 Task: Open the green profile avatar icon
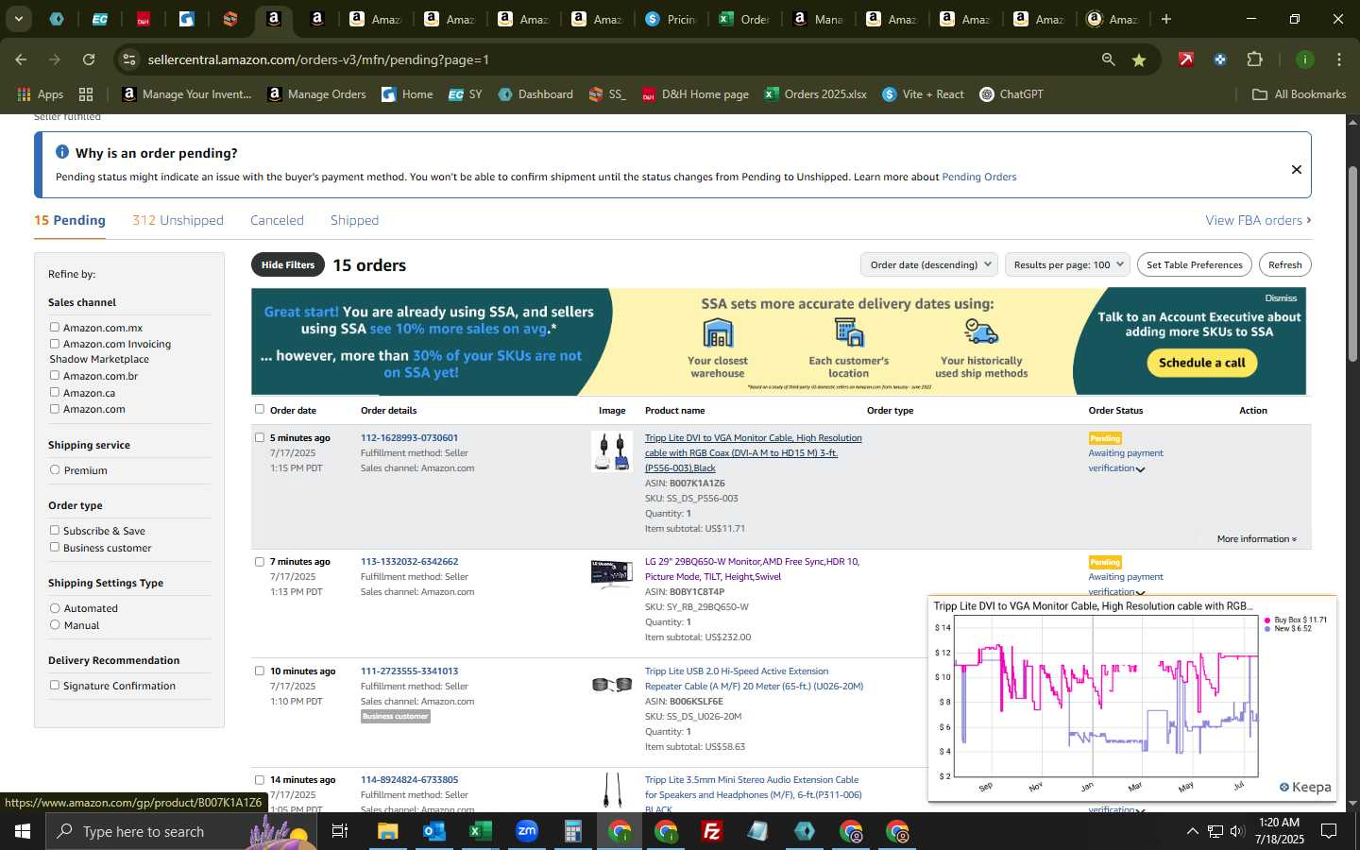tap(1304, 59)
